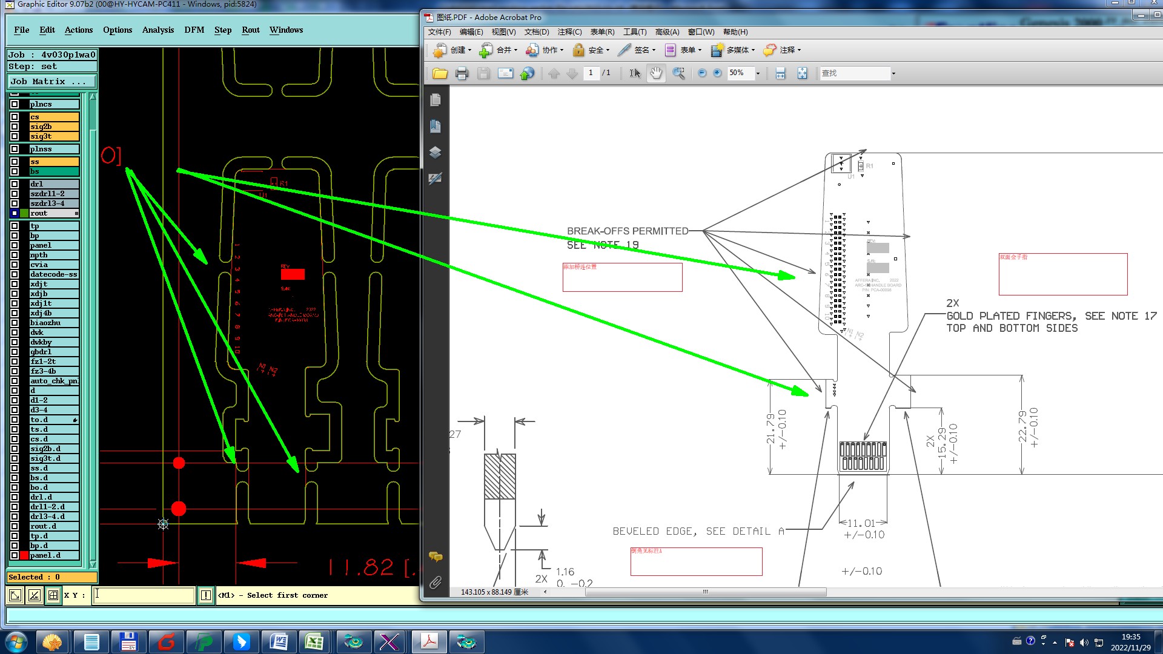The width and height of the screenshot is (1163, 654).
Task: Toggle checkbox for the plncs layer
Action: click(15, 104)
